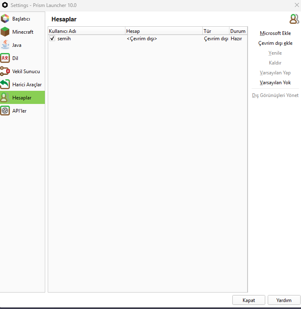Close the Settings window

[x=296, y=5]
